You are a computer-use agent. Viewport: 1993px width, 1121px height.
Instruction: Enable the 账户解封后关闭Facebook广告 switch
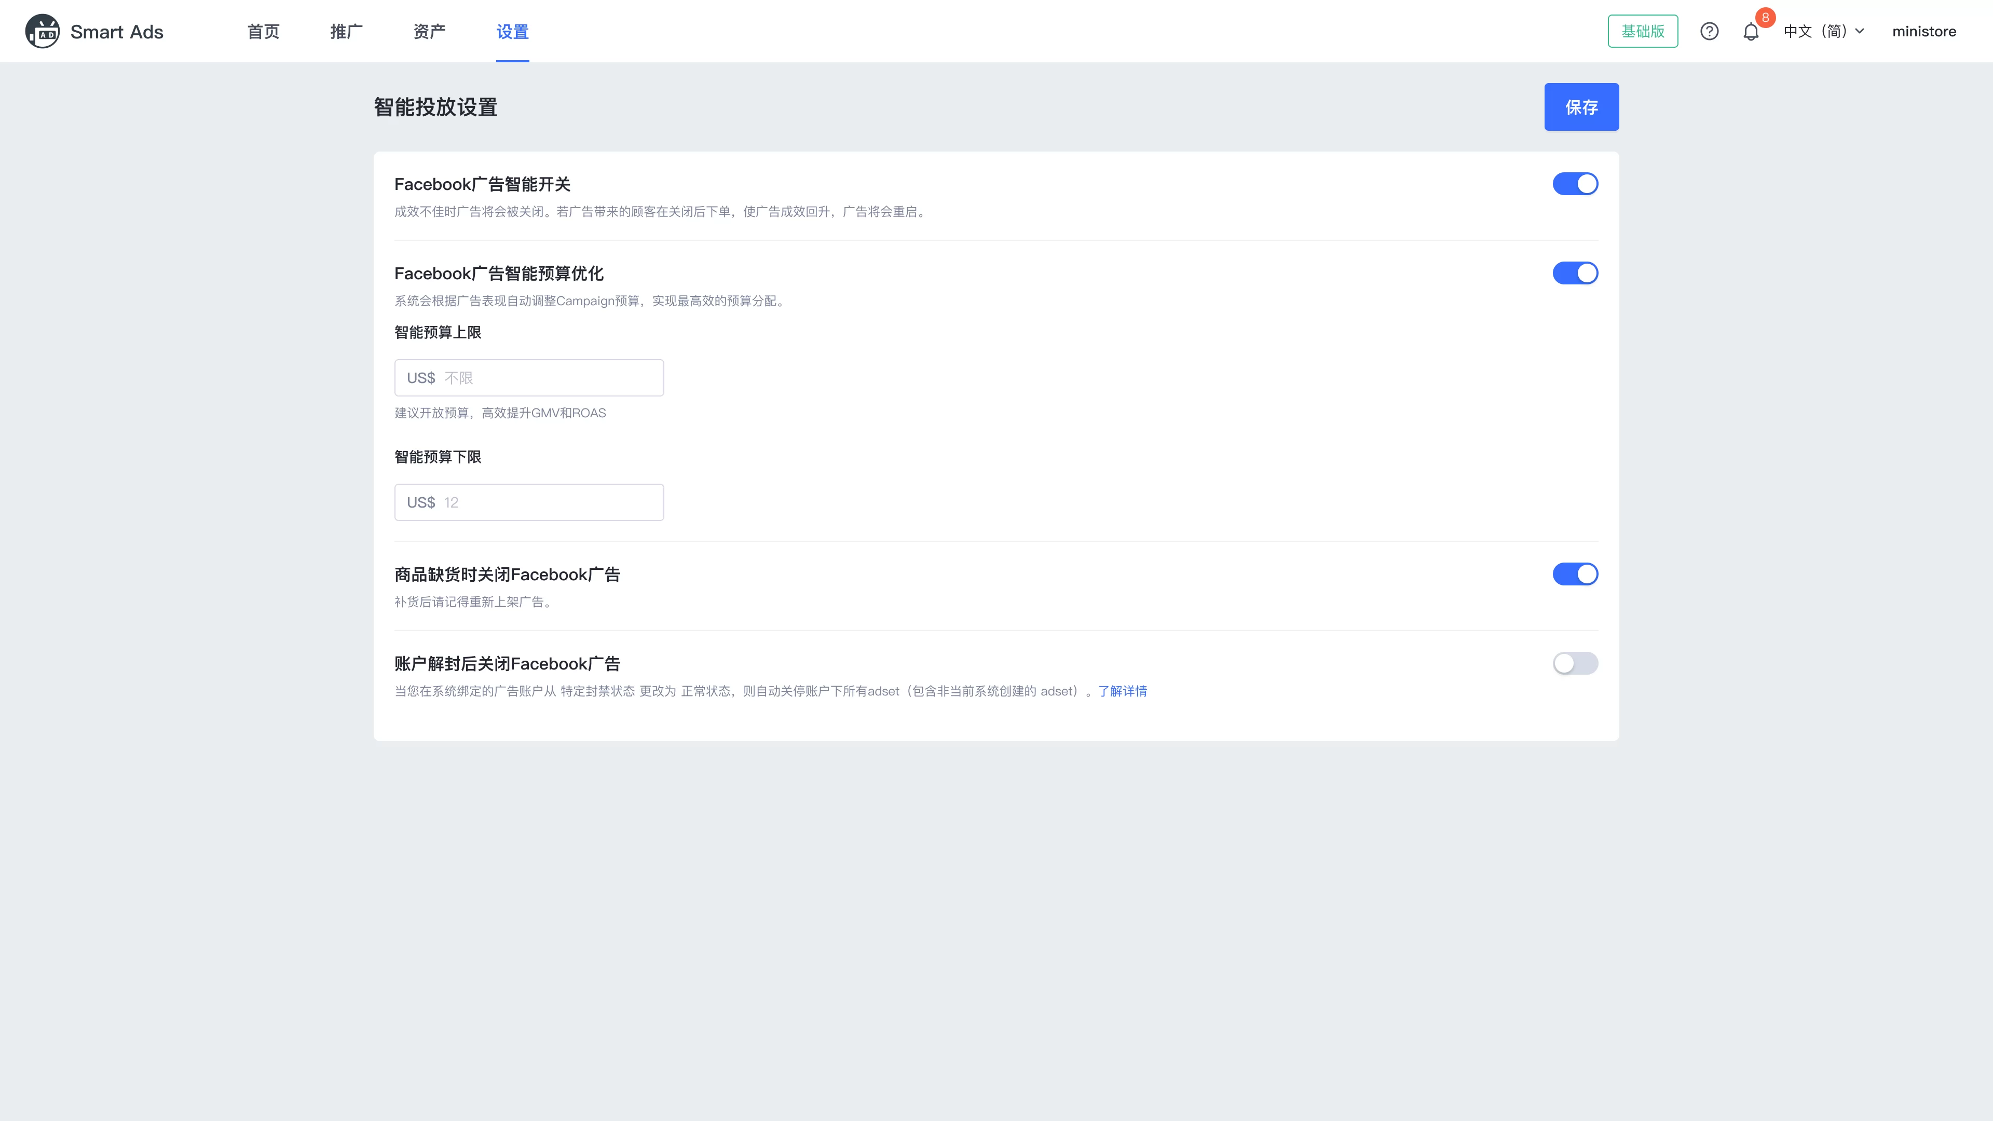tap(1575, 663)
